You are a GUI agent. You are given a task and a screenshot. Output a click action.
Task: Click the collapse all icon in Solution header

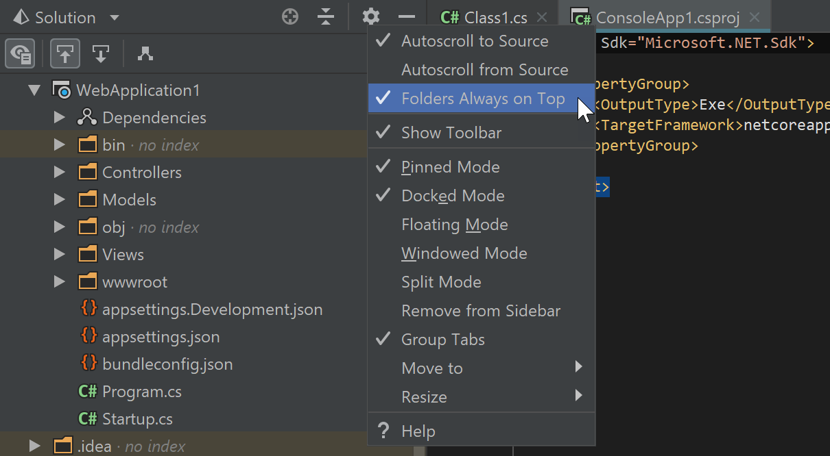tap(327, 17)
